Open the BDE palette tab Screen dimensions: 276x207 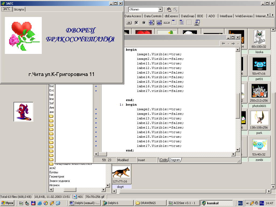pyautogui.click(x=200, y=16)
